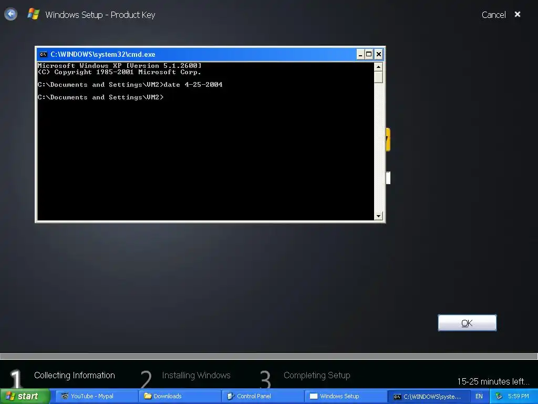
Task: Click the cmd scrollbar down arrow
Action: tap(378, 216)
